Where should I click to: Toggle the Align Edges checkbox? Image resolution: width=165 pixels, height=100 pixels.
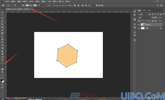[x=97, y=6]
